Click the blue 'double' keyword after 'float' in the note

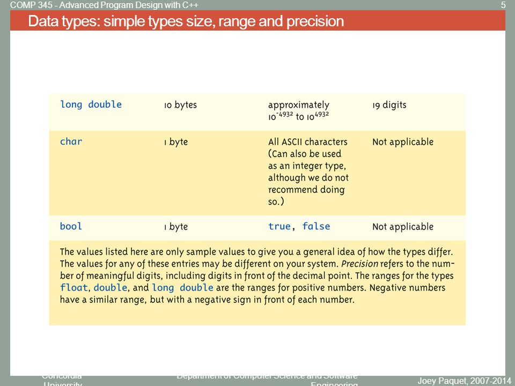(x=111, y=288)
